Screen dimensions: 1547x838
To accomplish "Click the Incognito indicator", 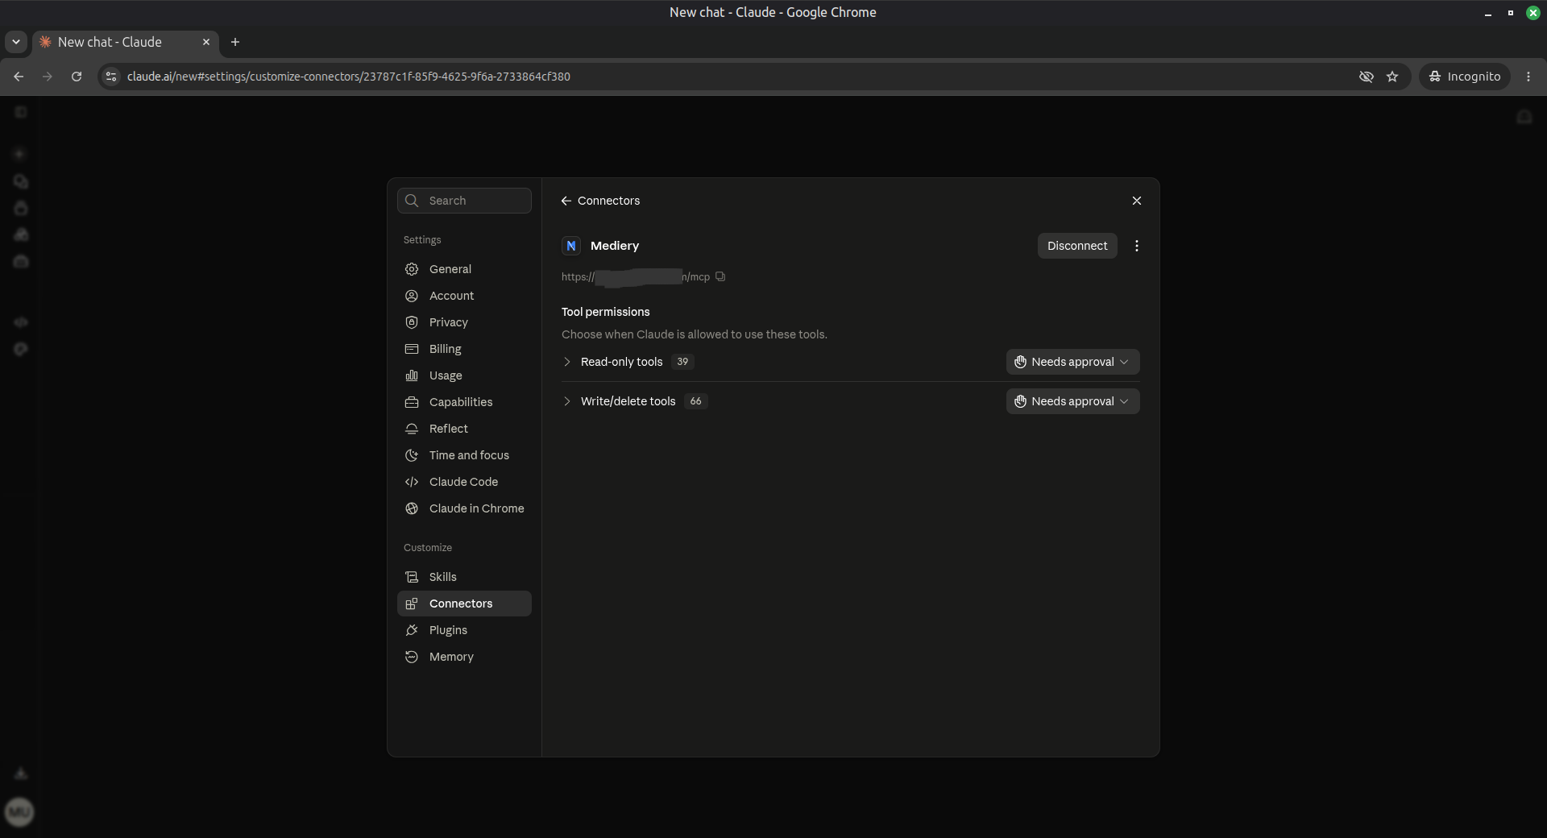I will coord(1464,77).
